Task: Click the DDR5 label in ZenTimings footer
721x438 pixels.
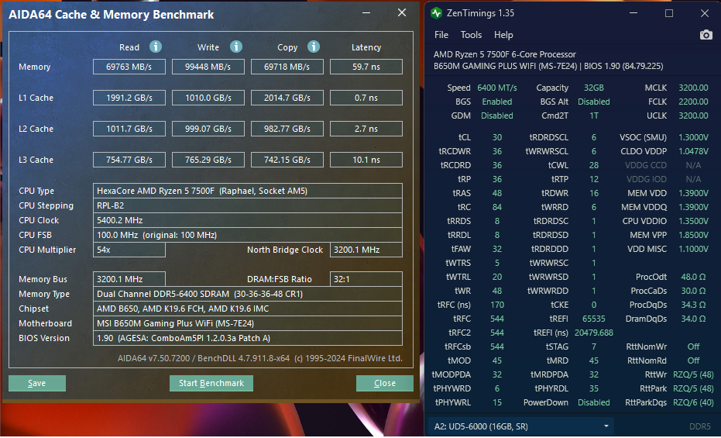Action: click(x=700, y=426)
